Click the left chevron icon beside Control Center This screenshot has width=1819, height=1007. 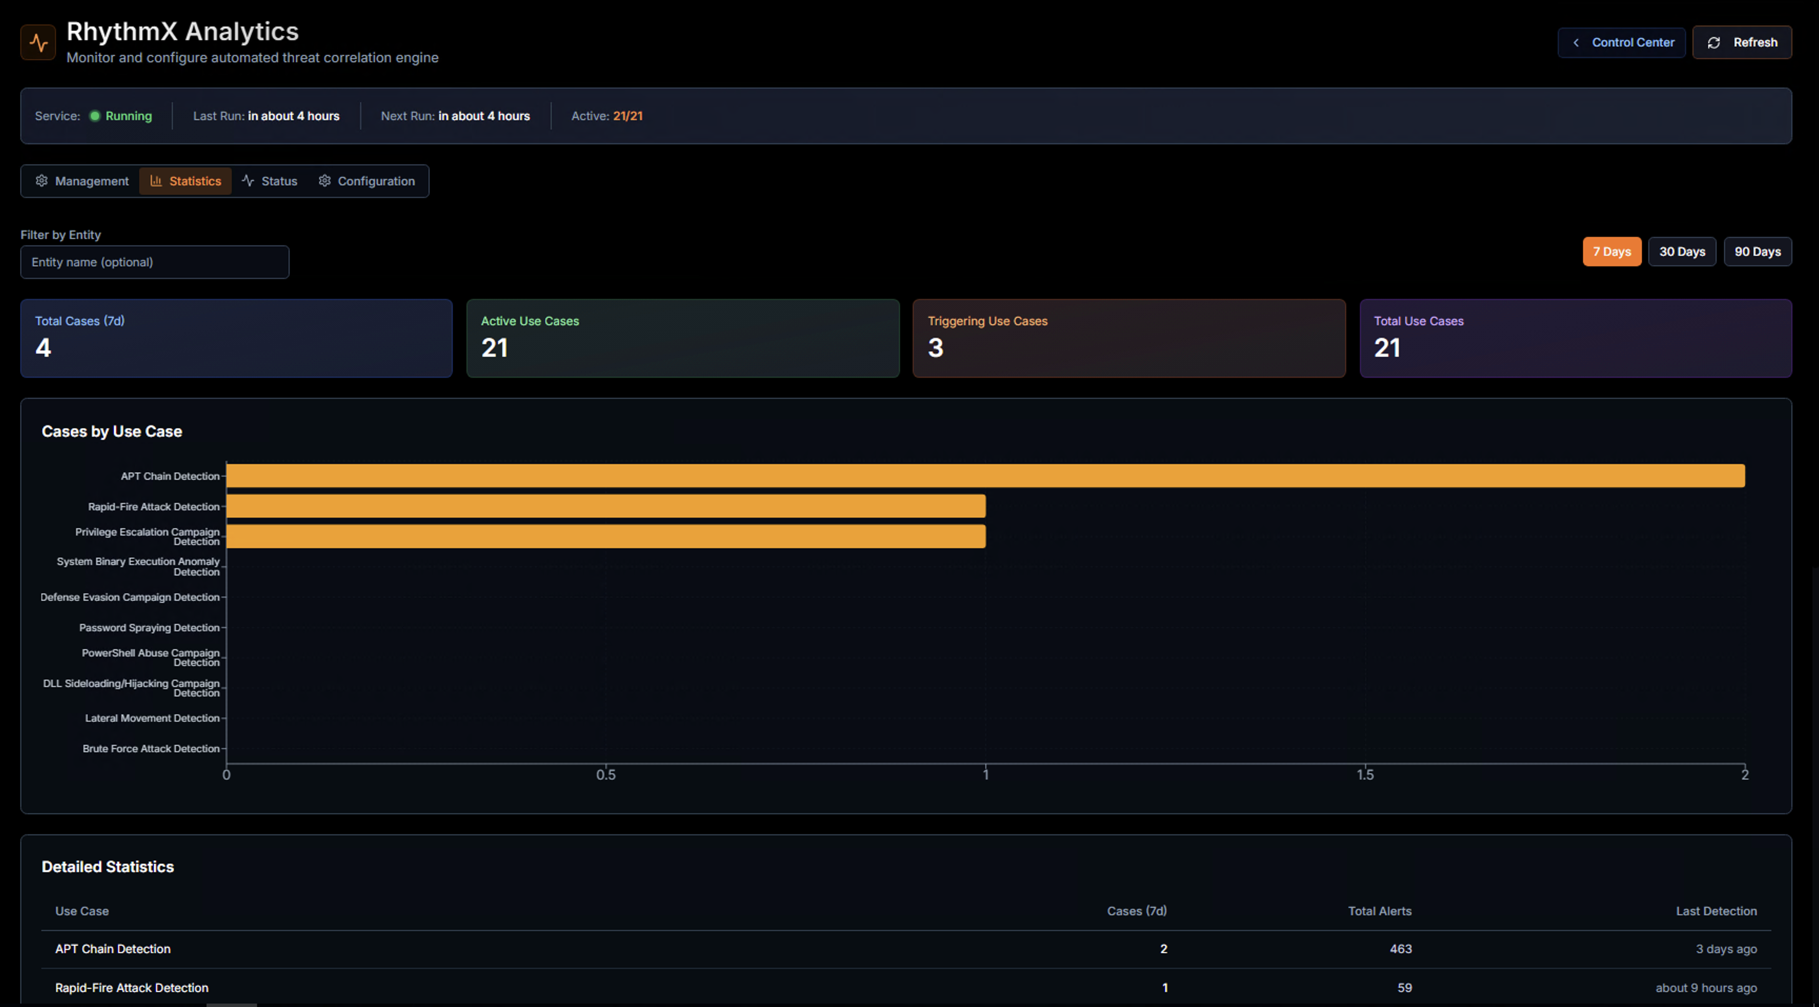(x=1576, y=42)
